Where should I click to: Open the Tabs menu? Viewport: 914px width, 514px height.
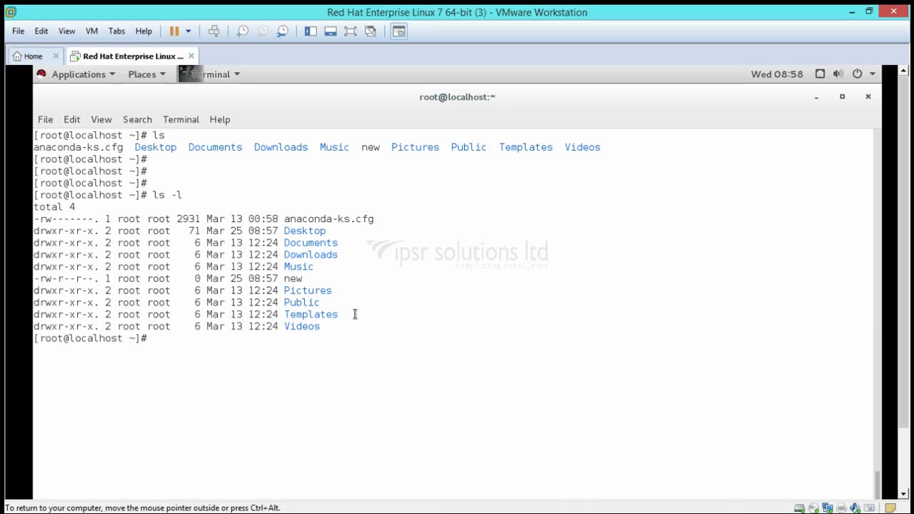tap(116, 31)
